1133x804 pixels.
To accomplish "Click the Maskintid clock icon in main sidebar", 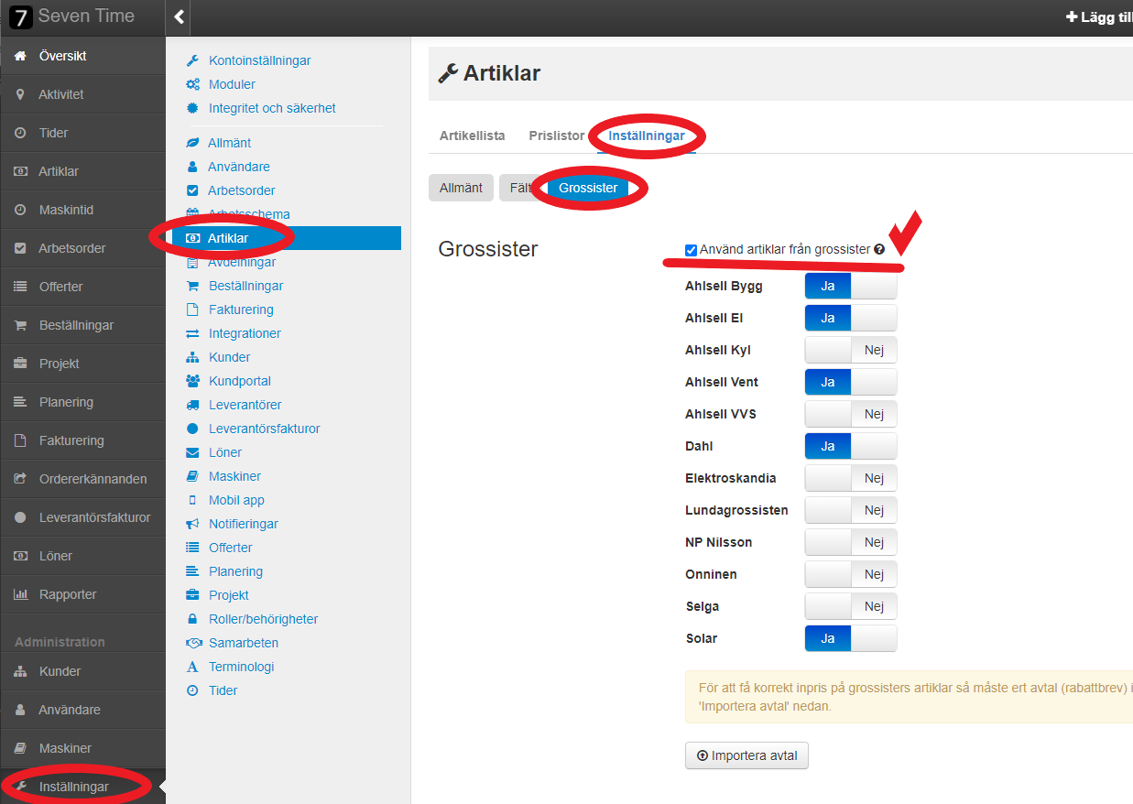I will pyautogui.click(x=20, y=210).
